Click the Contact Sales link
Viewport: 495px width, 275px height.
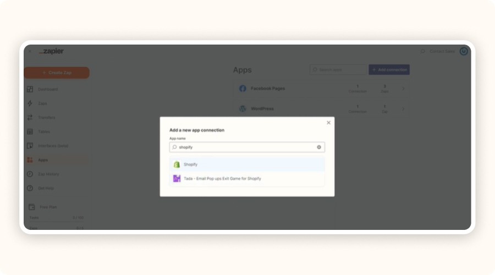click(442, 51)
